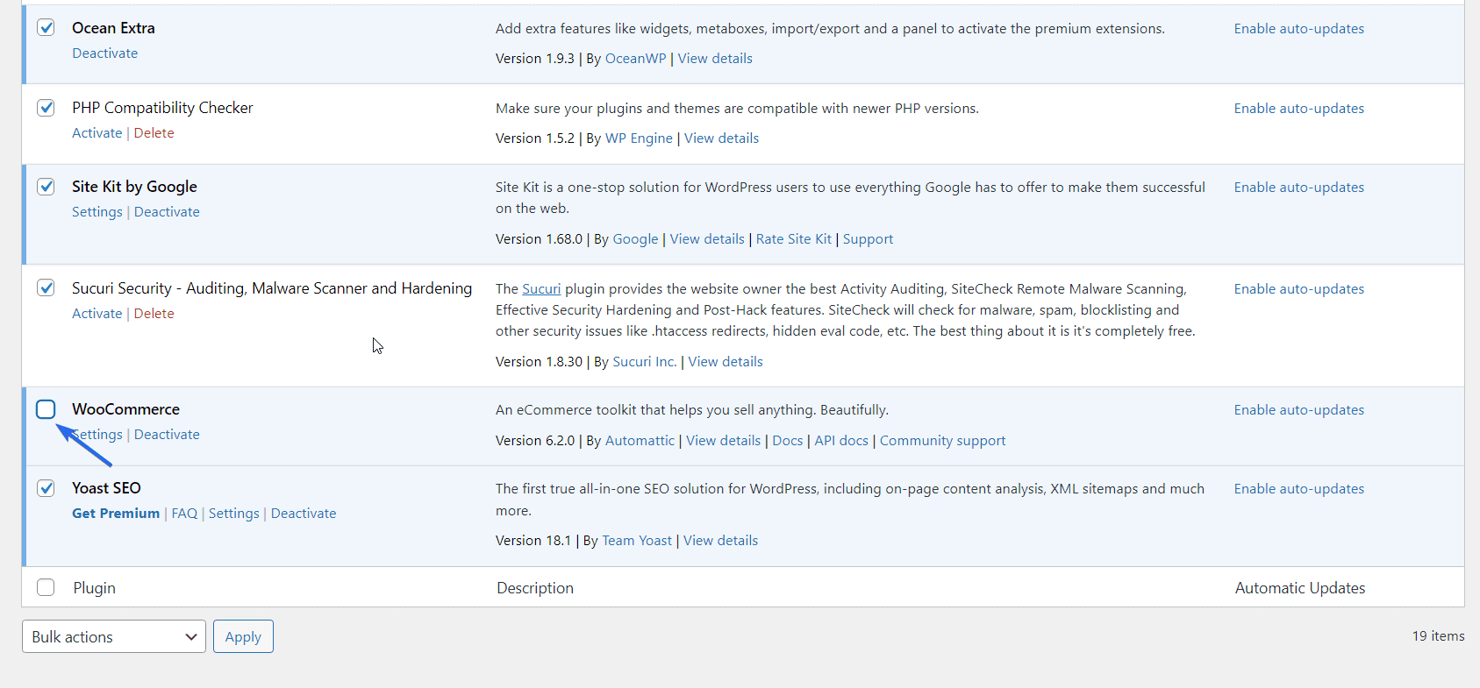Screen dimensions: 1480x688
Task: Click Yoast SEO Get Premium
Action: point(116,514)
